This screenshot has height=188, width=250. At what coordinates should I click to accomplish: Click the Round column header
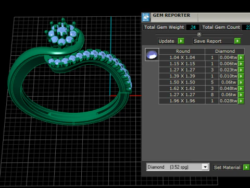(182, 51)
